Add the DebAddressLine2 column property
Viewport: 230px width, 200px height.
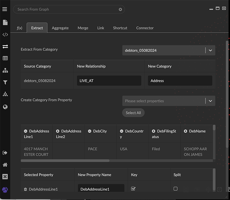click(58, 131)
